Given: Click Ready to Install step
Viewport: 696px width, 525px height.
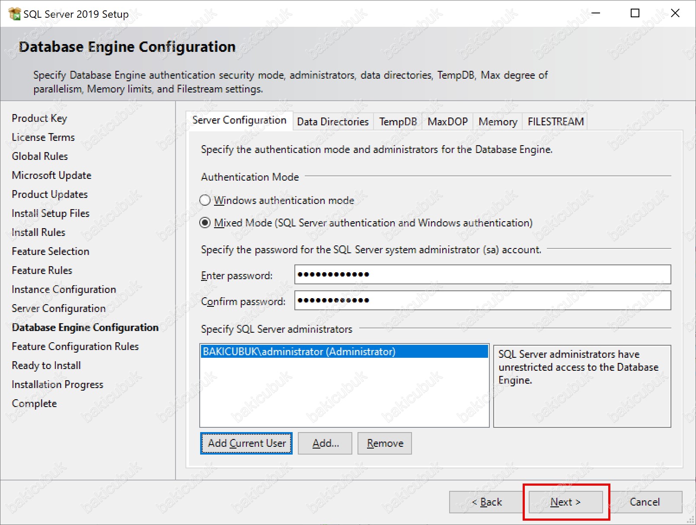Looking at the screenshot, I should [46, 366].
